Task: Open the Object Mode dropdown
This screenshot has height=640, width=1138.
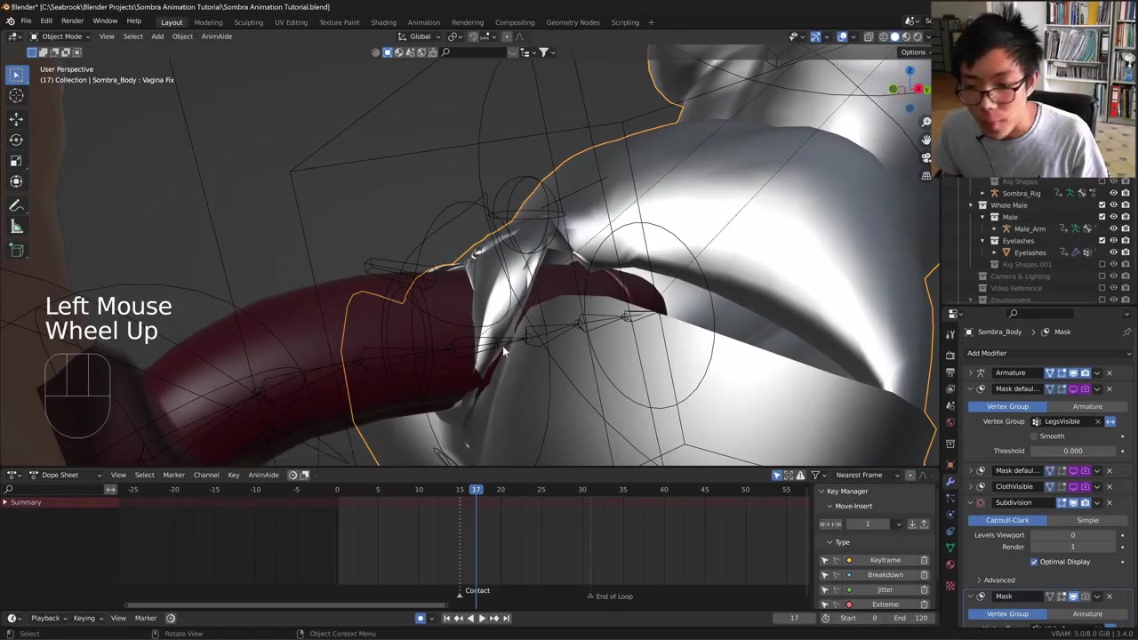Action: click(60, 36)
